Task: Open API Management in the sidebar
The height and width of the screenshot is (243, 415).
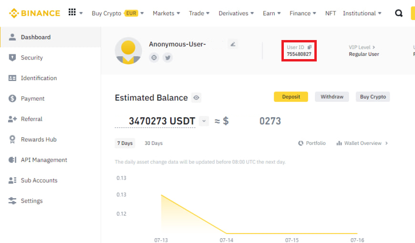Action: pos(44,160)
